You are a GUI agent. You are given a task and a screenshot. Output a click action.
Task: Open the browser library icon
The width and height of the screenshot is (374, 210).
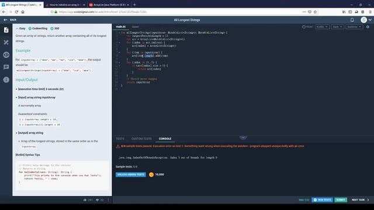click(x=344, y=12)
